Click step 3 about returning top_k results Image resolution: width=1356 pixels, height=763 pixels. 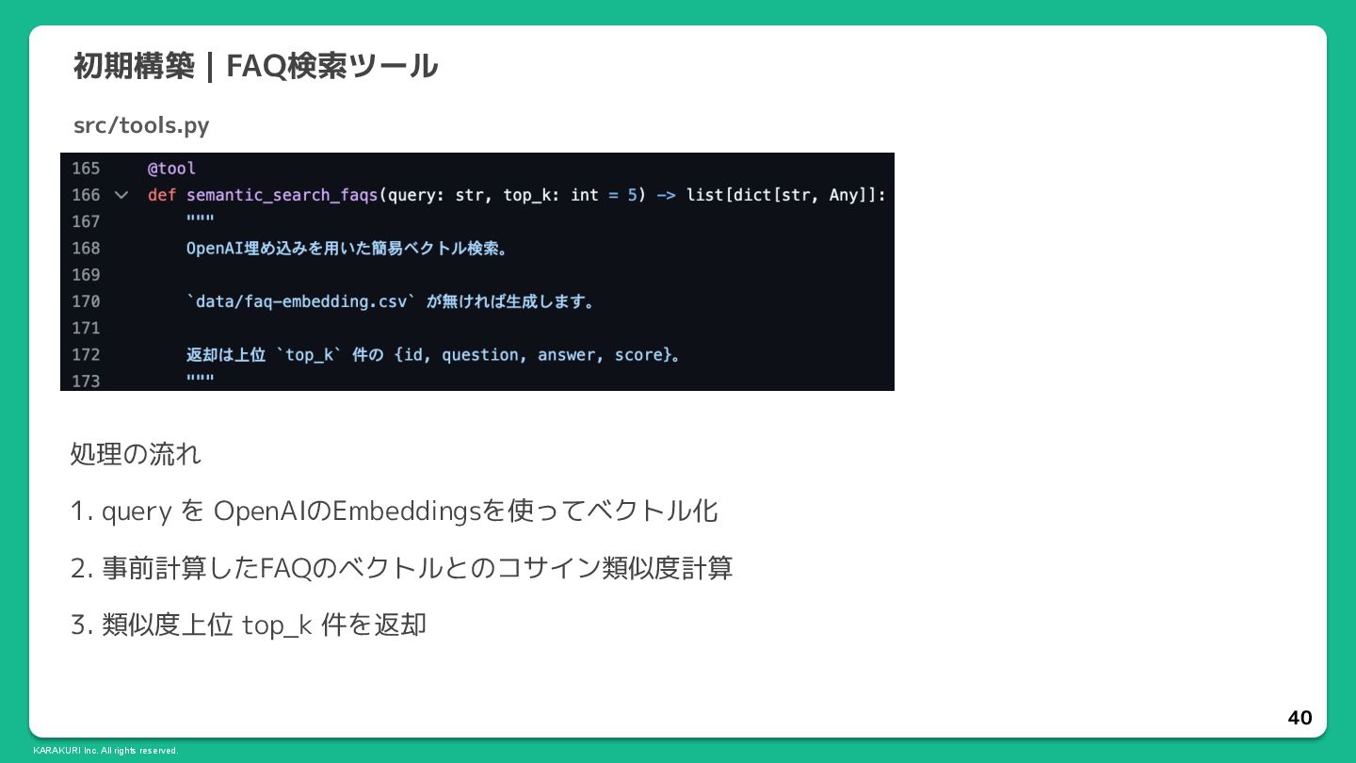(249, 625)
